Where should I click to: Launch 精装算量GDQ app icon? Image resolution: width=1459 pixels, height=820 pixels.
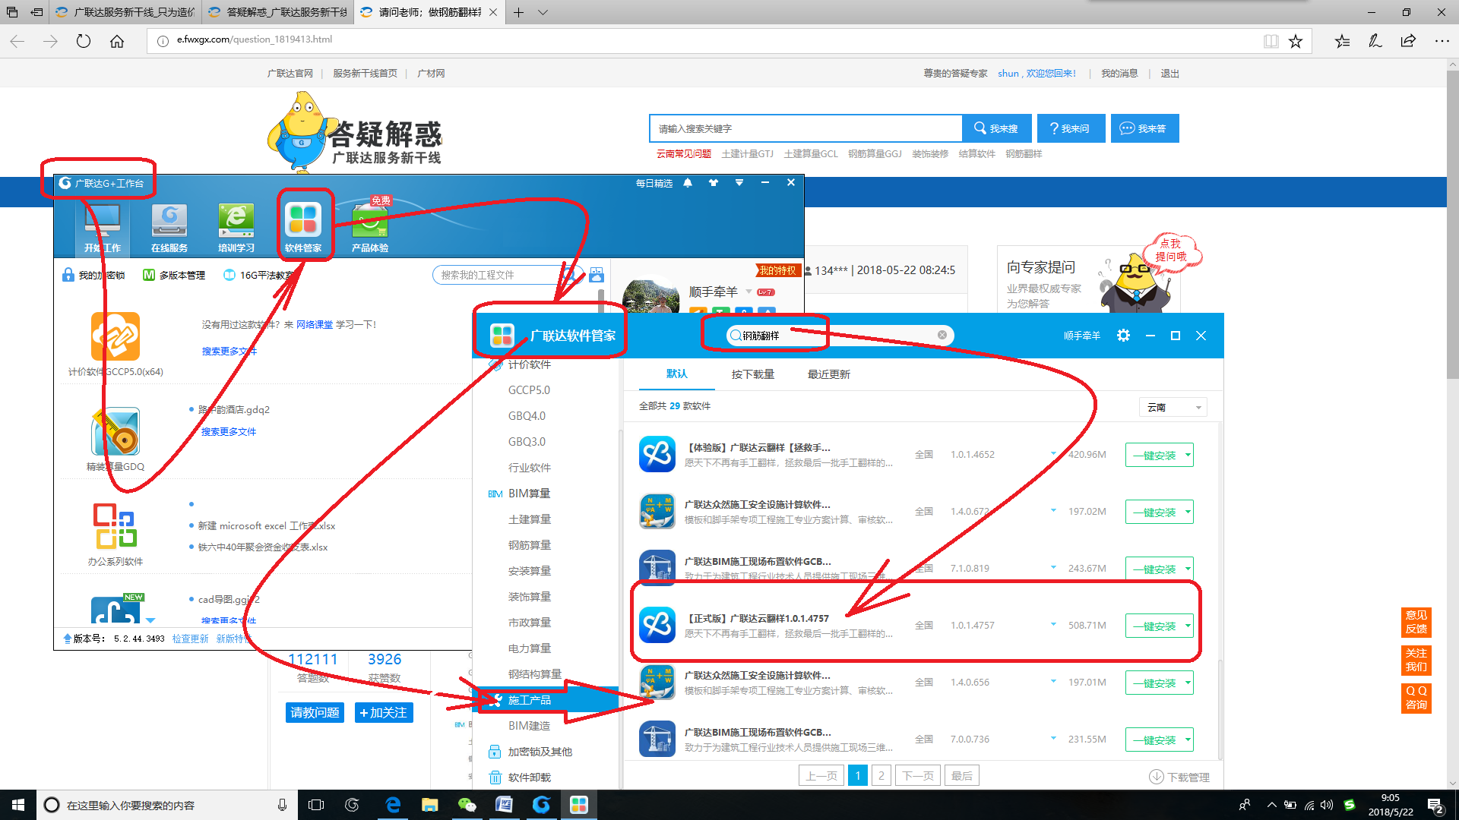[x=116, y=431]
